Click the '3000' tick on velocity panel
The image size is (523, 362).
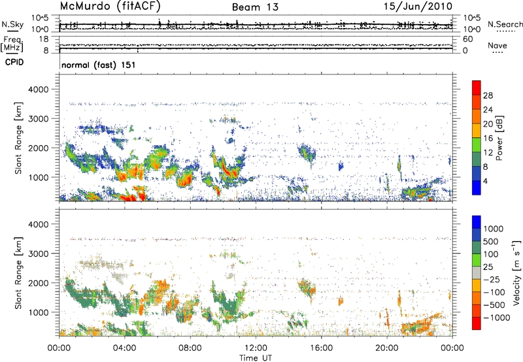(x=39, y=254)
